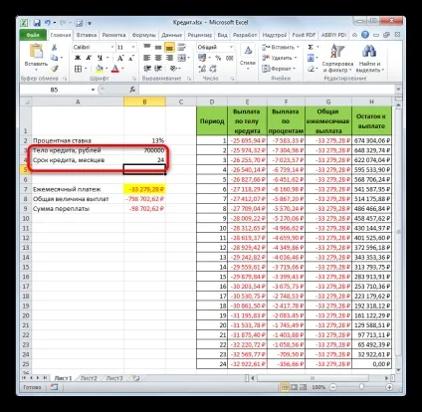Toggle bold Ж formatting
This screenshot has width=422, height=412.
(x=78, y=58)
